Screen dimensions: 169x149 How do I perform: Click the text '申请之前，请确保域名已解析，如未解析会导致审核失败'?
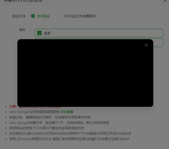(x=50, y=117)
